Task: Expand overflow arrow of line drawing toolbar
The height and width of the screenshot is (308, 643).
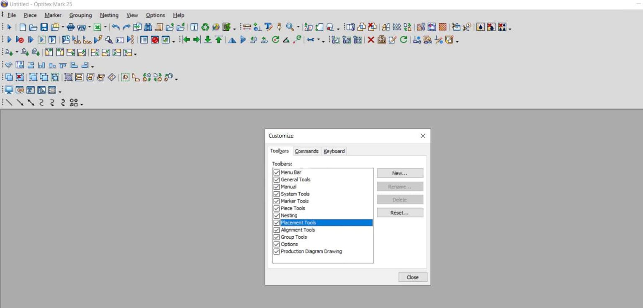Action: coord(82,104)
